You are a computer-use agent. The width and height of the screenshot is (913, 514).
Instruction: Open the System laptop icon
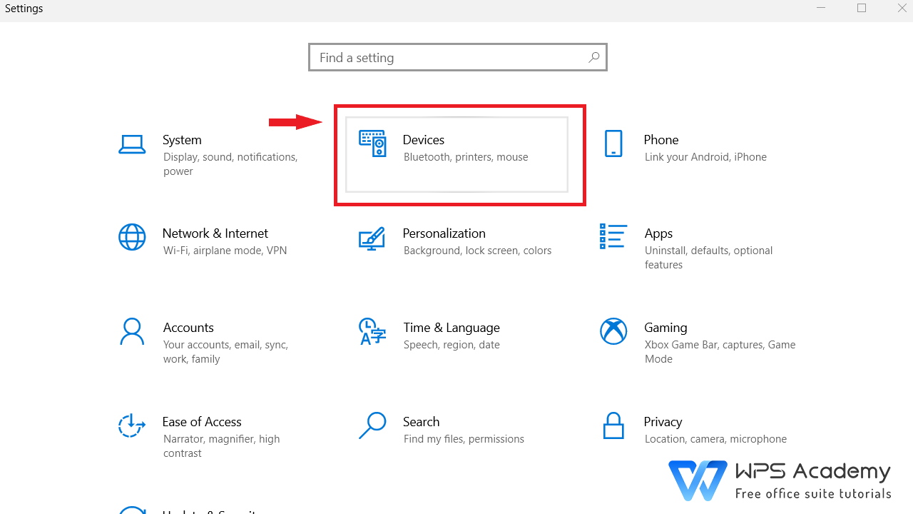(x=132, y=144)
